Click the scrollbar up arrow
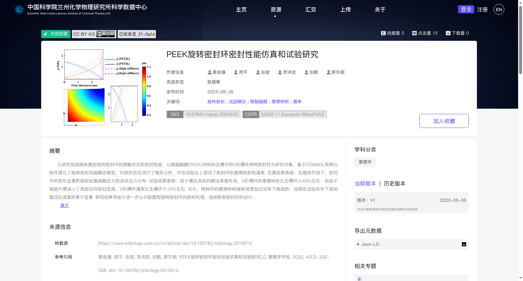This screenshot has width=523, height=281. (x=520, y=3)
